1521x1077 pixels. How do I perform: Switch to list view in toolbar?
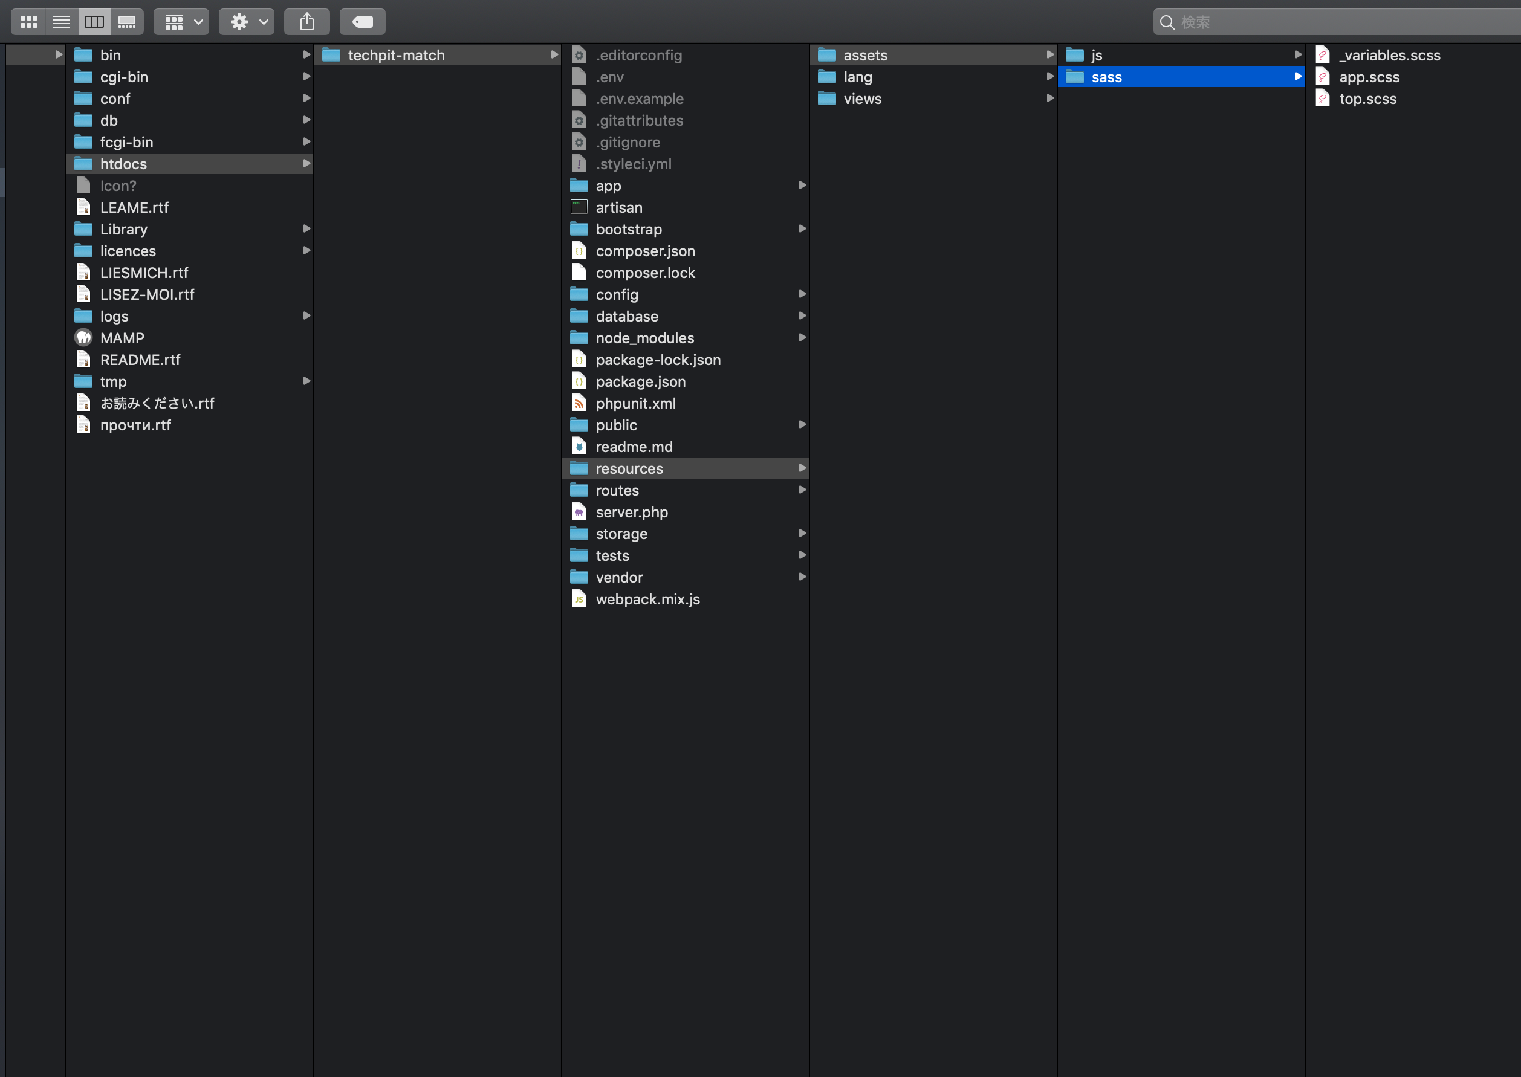[x=62, y=22]
